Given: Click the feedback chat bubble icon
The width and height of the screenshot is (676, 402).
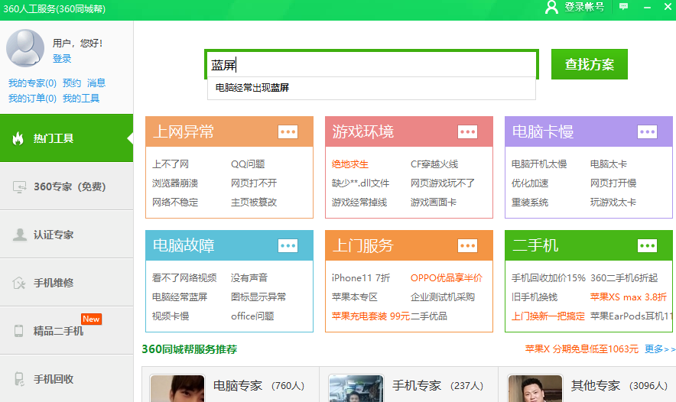Looking at the screenshot, I should [624, 7].
